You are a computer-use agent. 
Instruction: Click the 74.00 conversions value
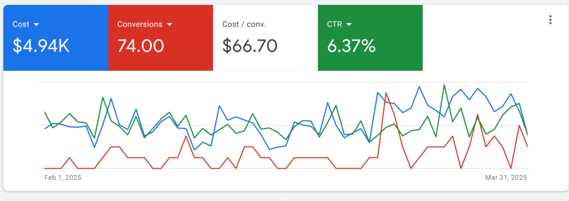pyautogui.click(x=141, y=46)
